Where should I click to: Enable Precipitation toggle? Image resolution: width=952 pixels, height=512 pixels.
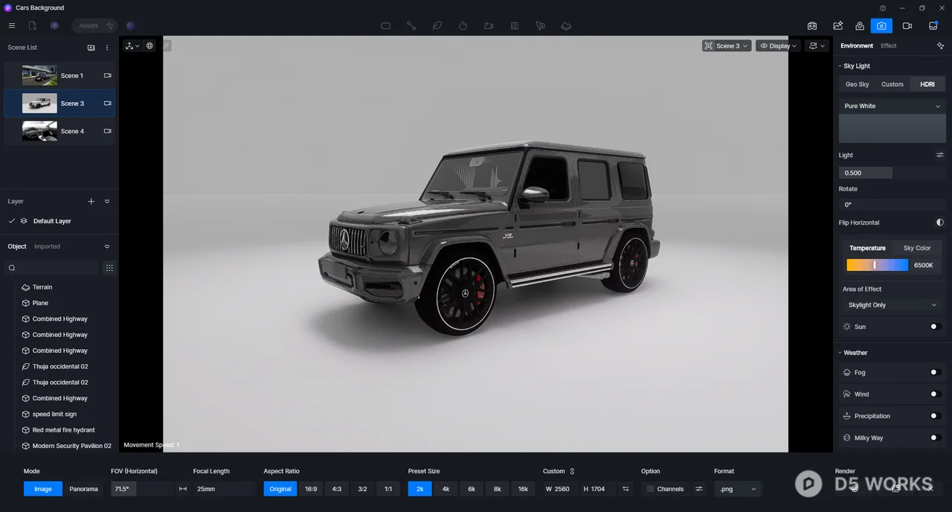tap(936, 416)
